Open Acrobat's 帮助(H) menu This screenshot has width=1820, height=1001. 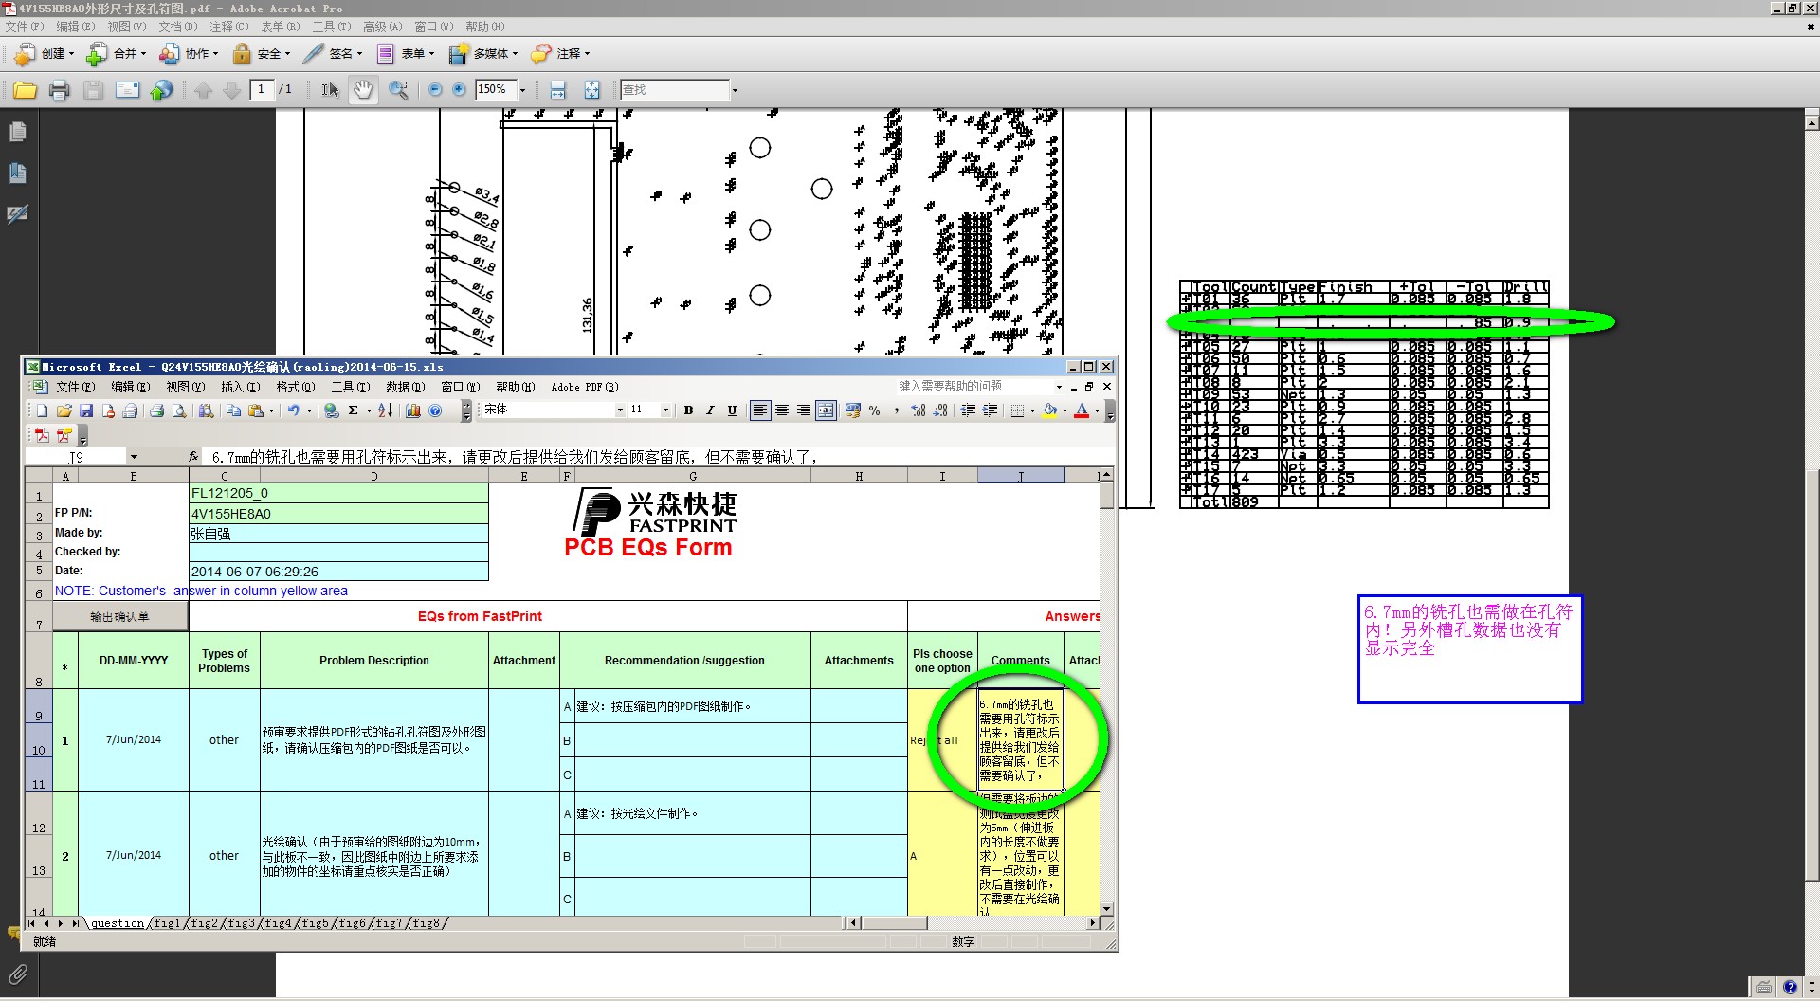click(x=485, y=27)
